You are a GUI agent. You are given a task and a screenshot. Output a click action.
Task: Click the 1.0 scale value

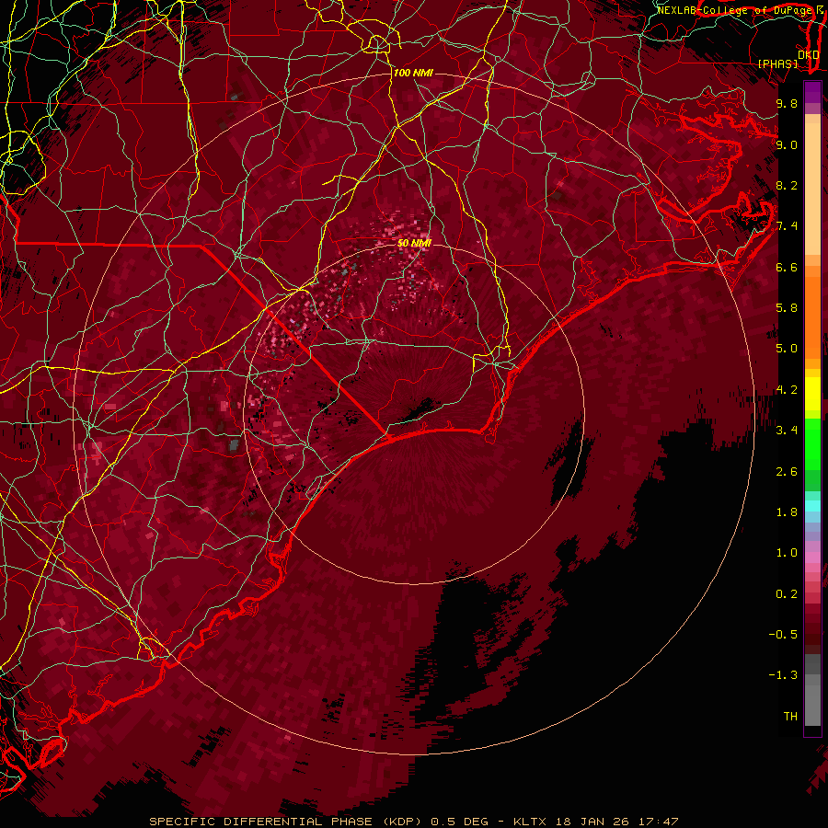[x=787, y=553]
